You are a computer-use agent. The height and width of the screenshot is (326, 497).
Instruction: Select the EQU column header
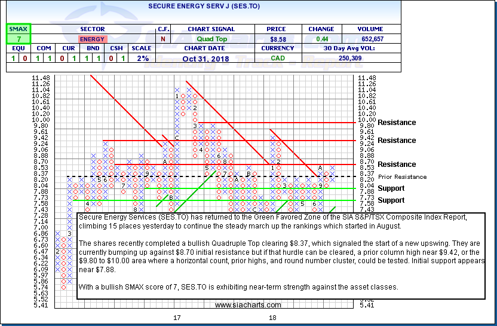(18, 48)
